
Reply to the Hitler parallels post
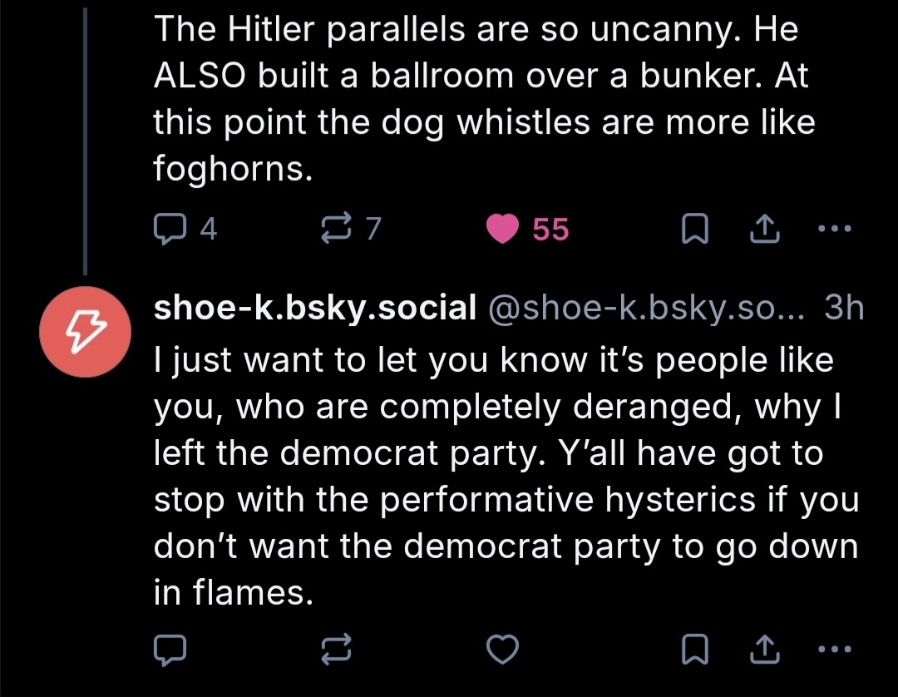[169, 229]
